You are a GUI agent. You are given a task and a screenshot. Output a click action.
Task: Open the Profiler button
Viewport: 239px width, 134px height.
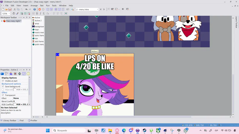tap(33, 120)
